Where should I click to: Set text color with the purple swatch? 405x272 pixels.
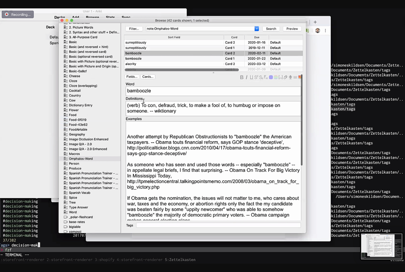pos(271,77)
